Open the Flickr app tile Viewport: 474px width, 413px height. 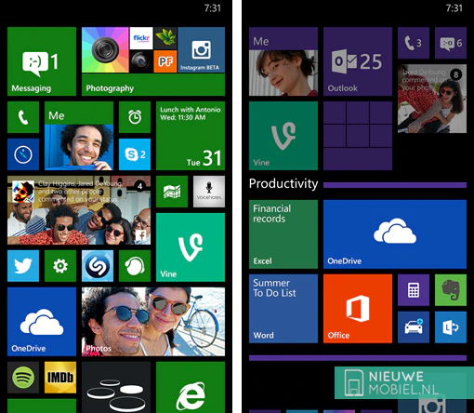coord(141,38)
